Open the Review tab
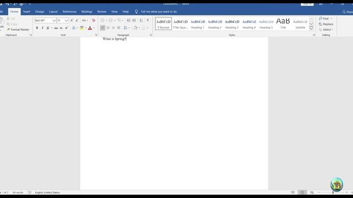Viewport: 353px width, 198px height. pyautogui.click(x=101, y=12)
